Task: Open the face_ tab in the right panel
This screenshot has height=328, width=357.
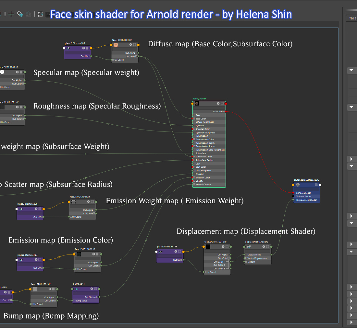Action: pyautogui.click(x=352, y=18)
